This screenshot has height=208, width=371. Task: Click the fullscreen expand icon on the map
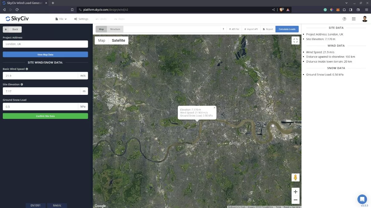[295, 40]
